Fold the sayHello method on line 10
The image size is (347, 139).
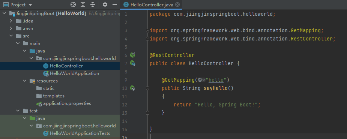point(147,88)
